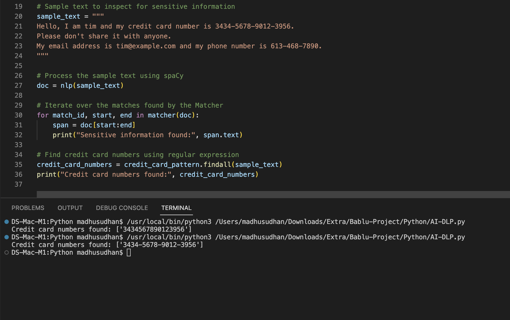Click the comment 'Sample text to inspect for sensitive information'
The height and width of the screenshot is (320, 510).
(136, 7)
